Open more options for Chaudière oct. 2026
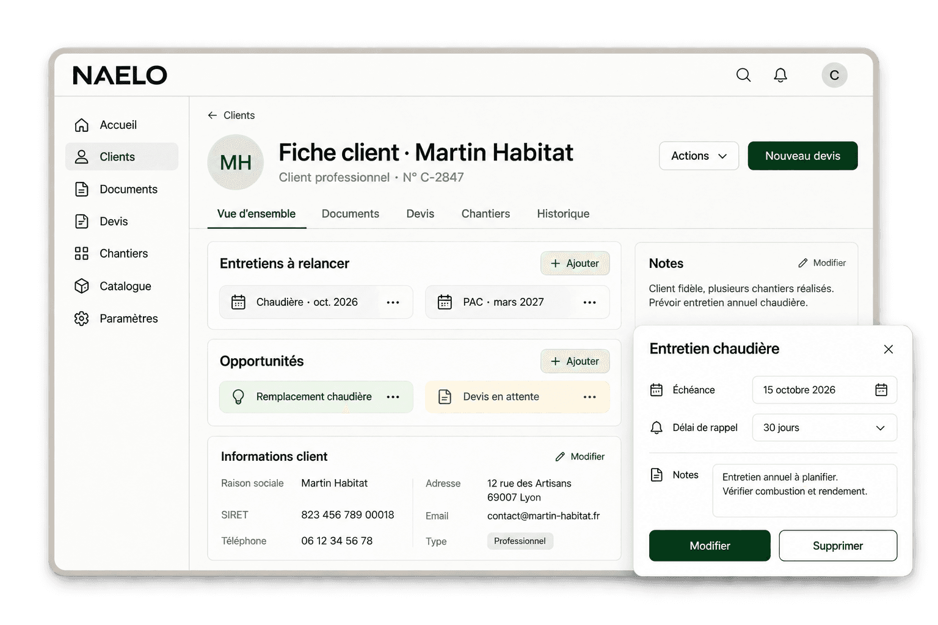Image resolution: width=938 pixels, height=625 pixels. [x=393, y=302]
